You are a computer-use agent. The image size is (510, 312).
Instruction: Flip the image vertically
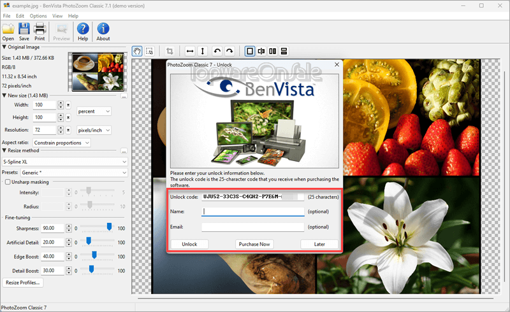(x=202, y=51)
